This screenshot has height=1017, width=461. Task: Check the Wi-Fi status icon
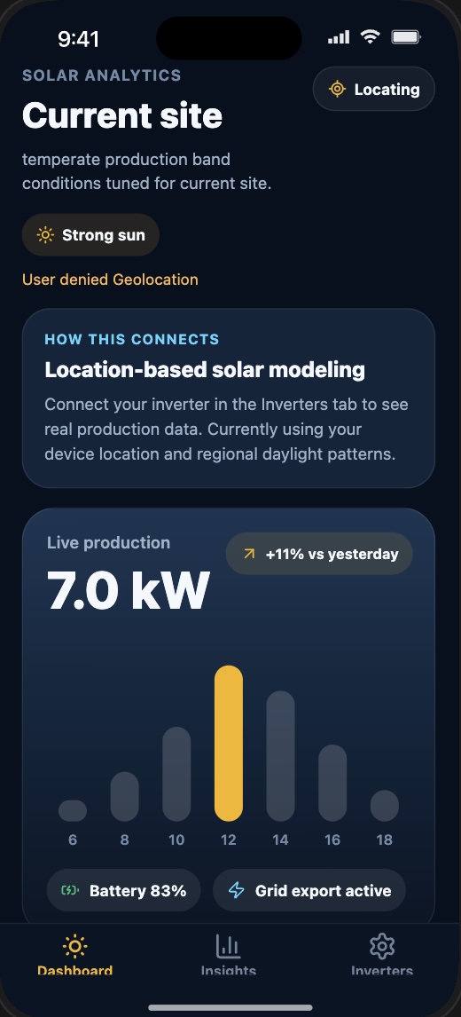(371, 37)
